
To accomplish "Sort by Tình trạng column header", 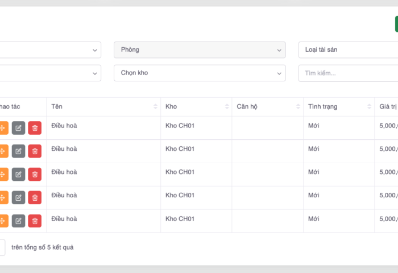I will pyautogui.click(x=338, y=107).
